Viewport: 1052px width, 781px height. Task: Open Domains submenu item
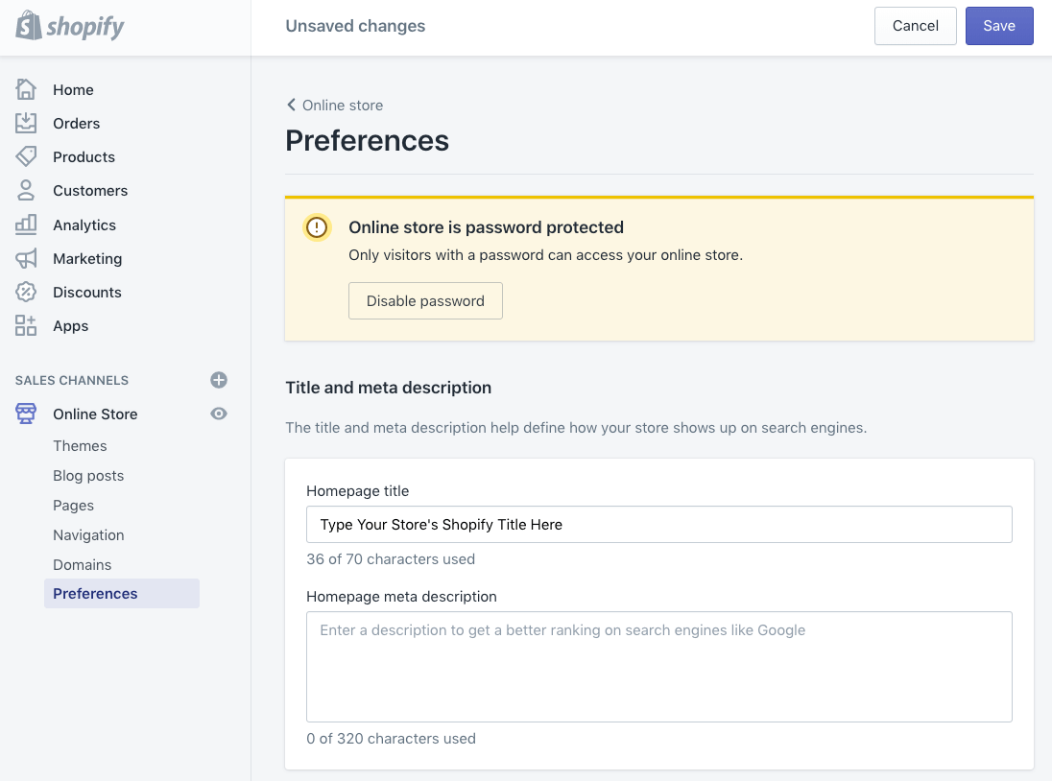coord(82,564)
